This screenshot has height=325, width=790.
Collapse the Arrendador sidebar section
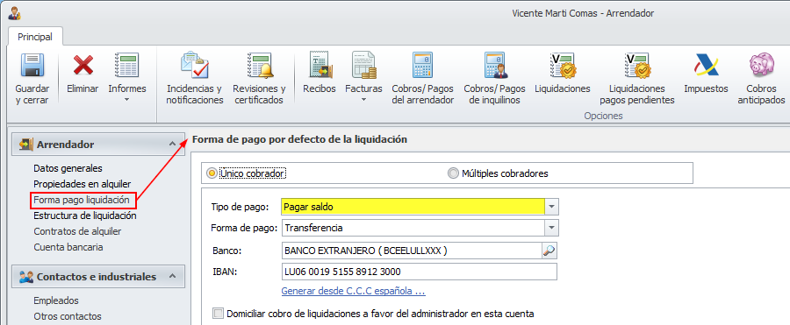pos(172,145)
